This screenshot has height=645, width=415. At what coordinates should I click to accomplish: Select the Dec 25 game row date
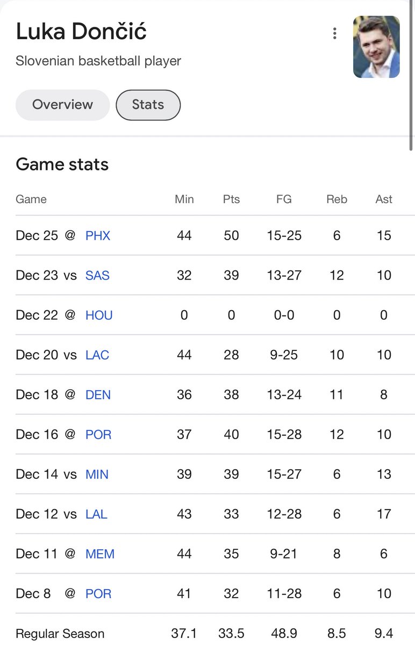point(37,235)
